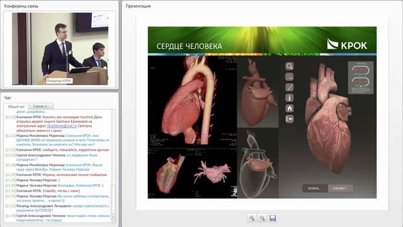The width and height of the screenshot is (403, 227).
Task: Click the small heart render with red background
Action: pos(258,91)
